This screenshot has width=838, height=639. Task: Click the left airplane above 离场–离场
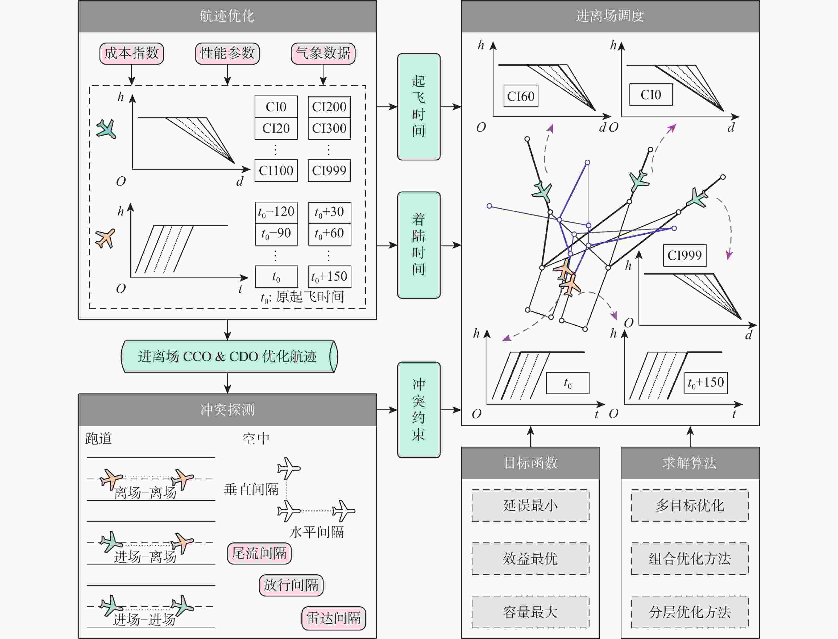(111, 479)
